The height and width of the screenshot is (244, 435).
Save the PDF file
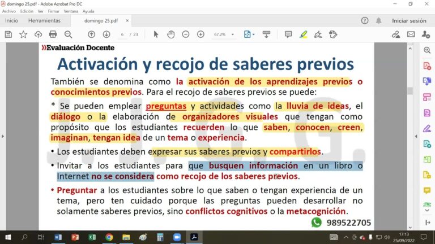click(x=8, y=34)
